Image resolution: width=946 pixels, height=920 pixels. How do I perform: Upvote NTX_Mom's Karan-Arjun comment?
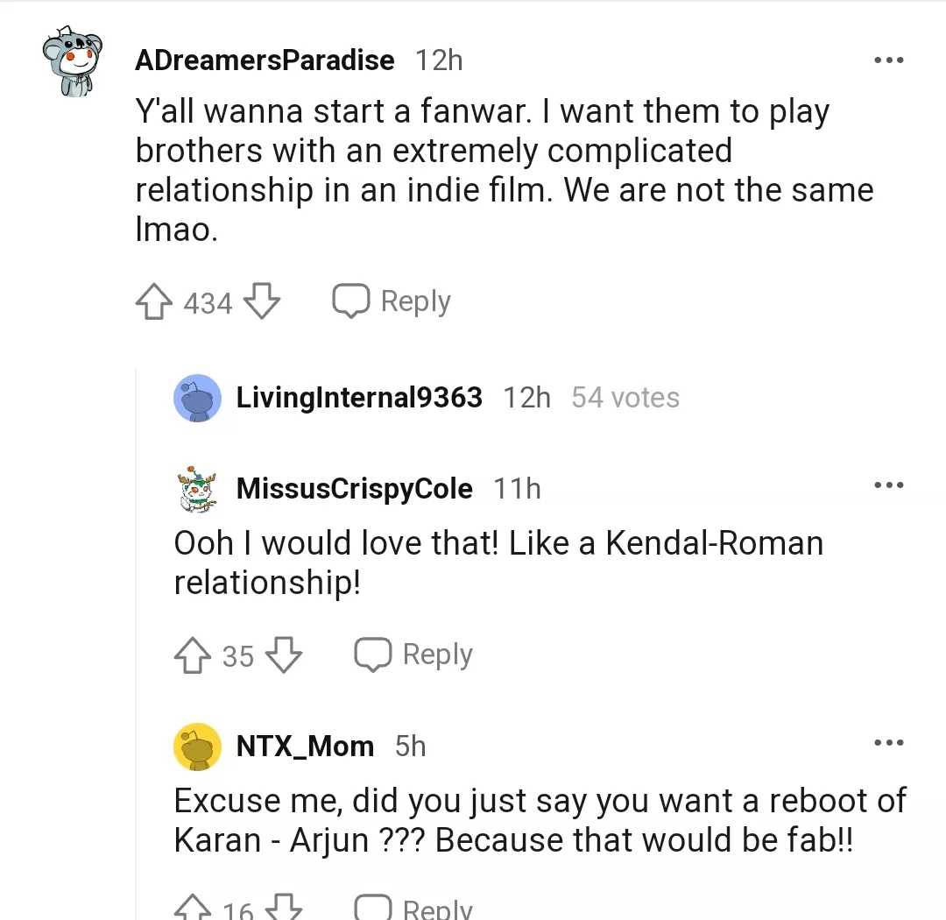tap(193, 909)
